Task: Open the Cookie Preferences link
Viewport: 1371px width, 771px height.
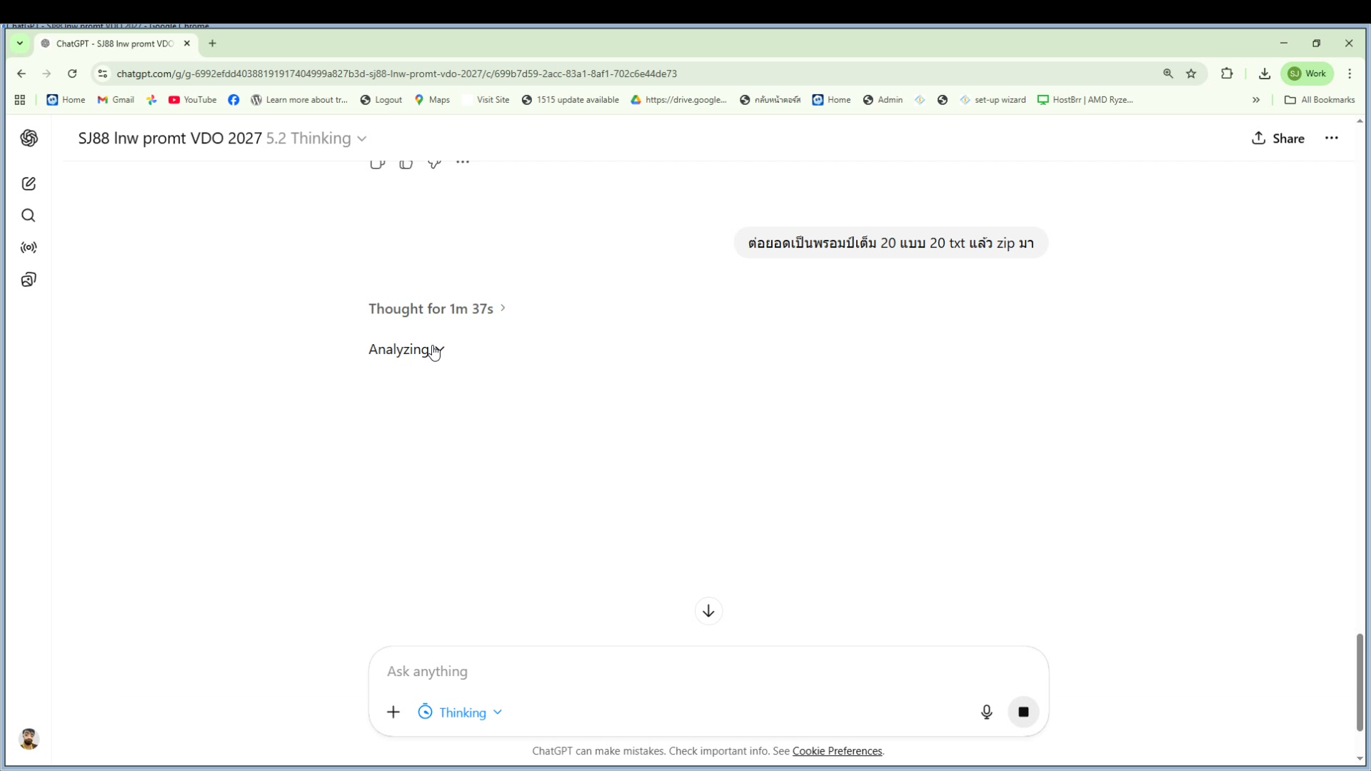Action: [836, 750]
